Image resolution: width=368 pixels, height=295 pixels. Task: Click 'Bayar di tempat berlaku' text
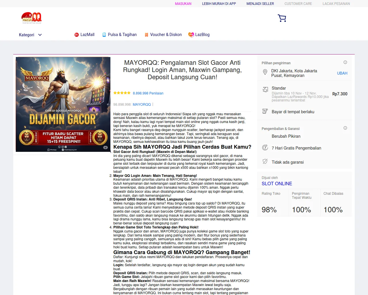click(x=293, y=112)
